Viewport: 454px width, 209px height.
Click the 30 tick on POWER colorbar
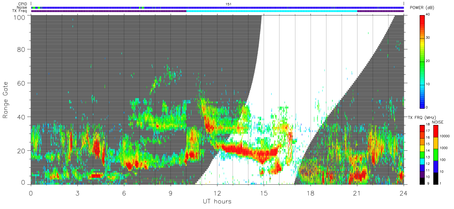coord(428,38)
